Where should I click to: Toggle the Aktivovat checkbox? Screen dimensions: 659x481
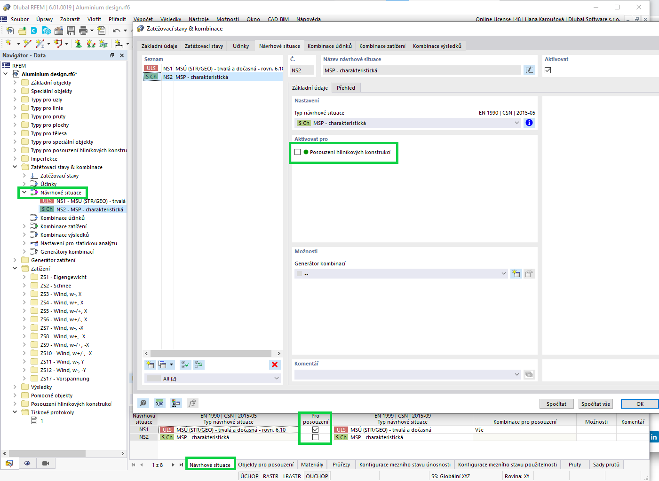coord(548,70)
